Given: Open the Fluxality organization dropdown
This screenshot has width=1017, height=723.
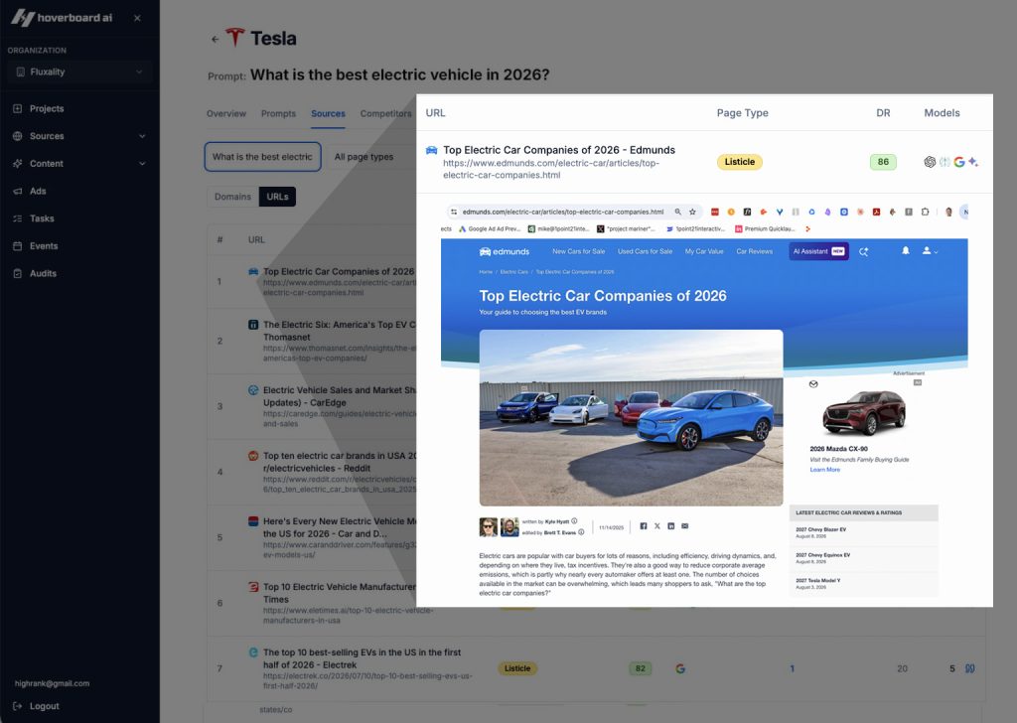Looking at the screenshot, I should coord(79,72).
